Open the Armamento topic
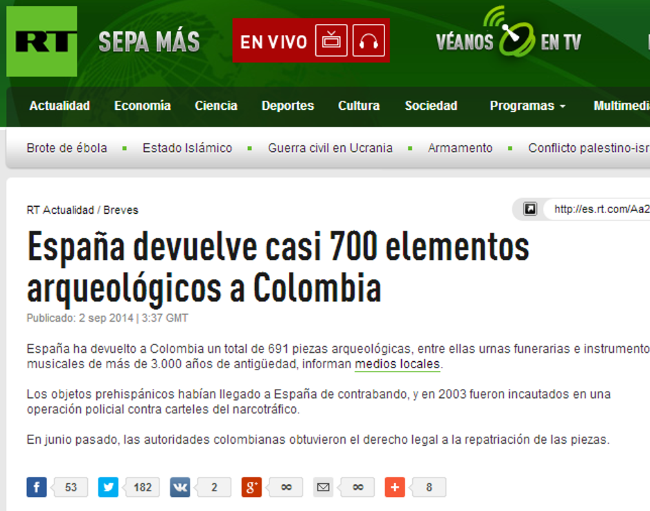Viewport: 650px width, 511px height. pyautogui.click(x=460, y=148)
